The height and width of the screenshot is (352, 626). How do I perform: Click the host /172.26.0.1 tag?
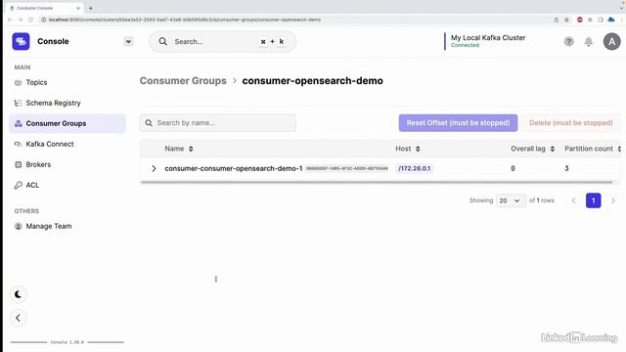point(415,168)
